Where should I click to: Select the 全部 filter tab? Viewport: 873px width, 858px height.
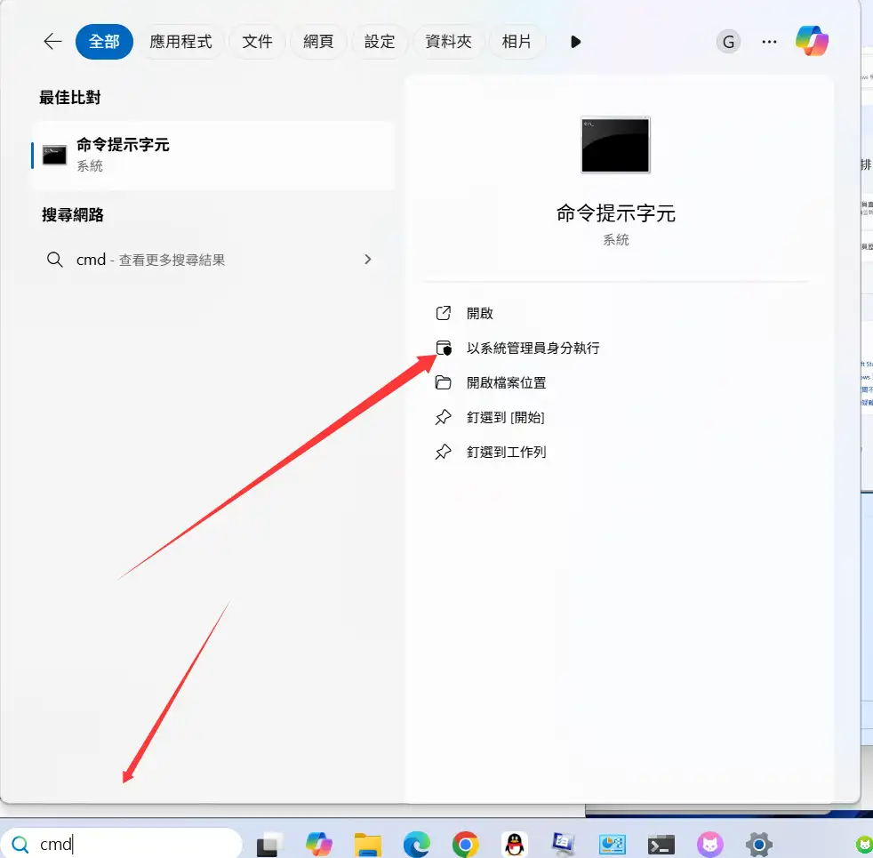click(x=104, y=42)
